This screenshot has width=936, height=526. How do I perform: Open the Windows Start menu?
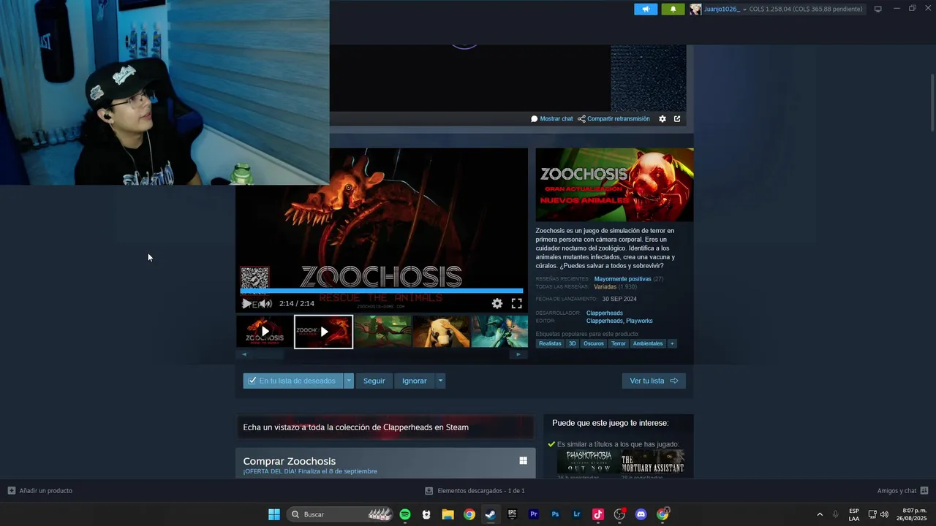pyautogui.click(x=274, y=514)
